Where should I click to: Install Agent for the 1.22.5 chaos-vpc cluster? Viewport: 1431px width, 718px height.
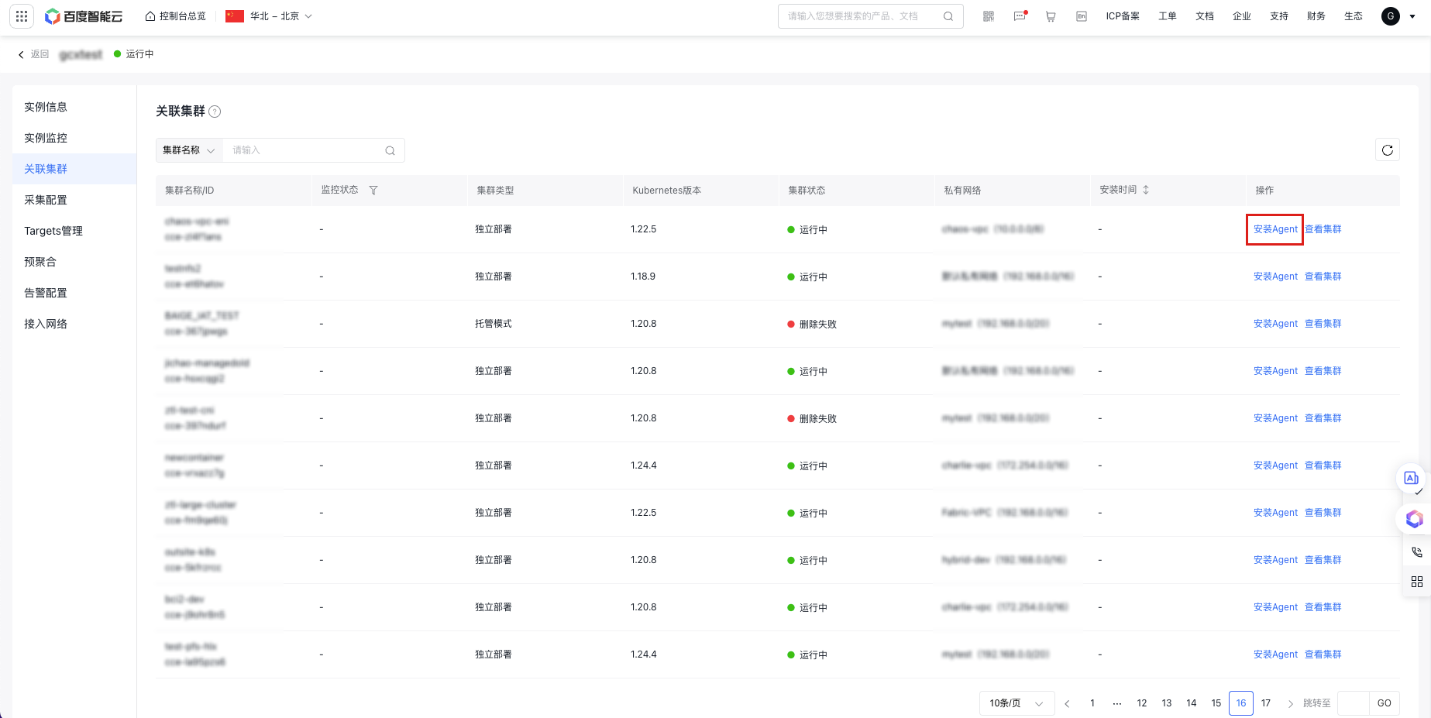coord(1275,229)
